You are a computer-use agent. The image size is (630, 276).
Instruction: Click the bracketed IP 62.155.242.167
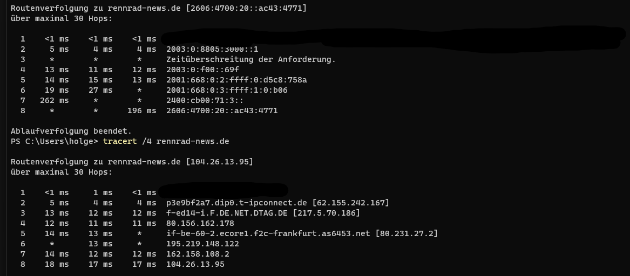[351, 203]
